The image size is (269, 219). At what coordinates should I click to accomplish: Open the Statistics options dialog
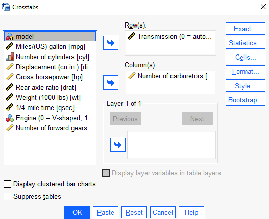(x=246, y=43)
